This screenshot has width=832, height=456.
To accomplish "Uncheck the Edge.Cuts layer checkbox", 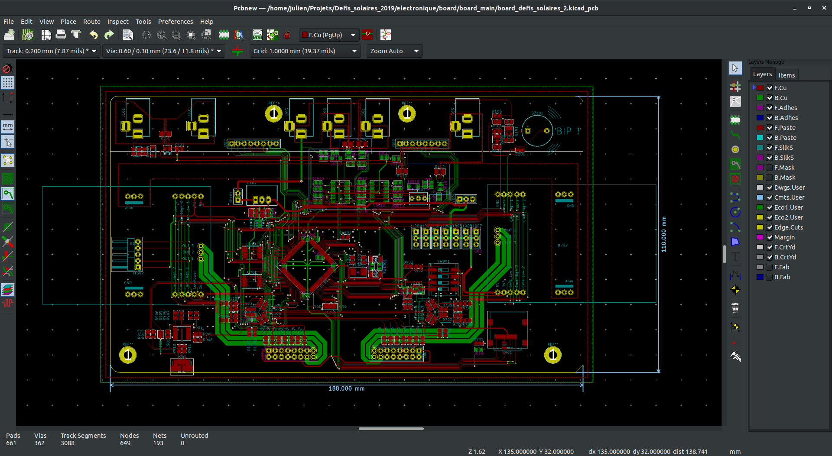I will tap(770, 227).
